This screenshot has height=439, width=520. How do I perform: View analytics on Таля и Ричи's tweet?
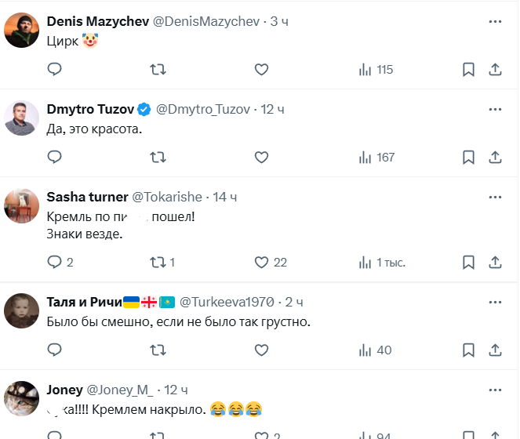[365, 350]
